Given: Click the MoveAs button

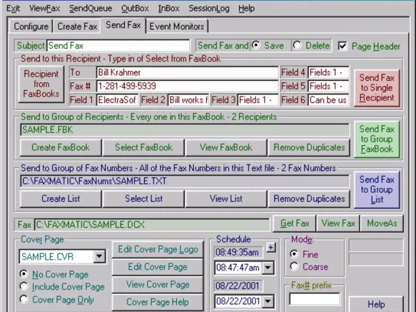Looking at the screenshot, I should [382, 224].
